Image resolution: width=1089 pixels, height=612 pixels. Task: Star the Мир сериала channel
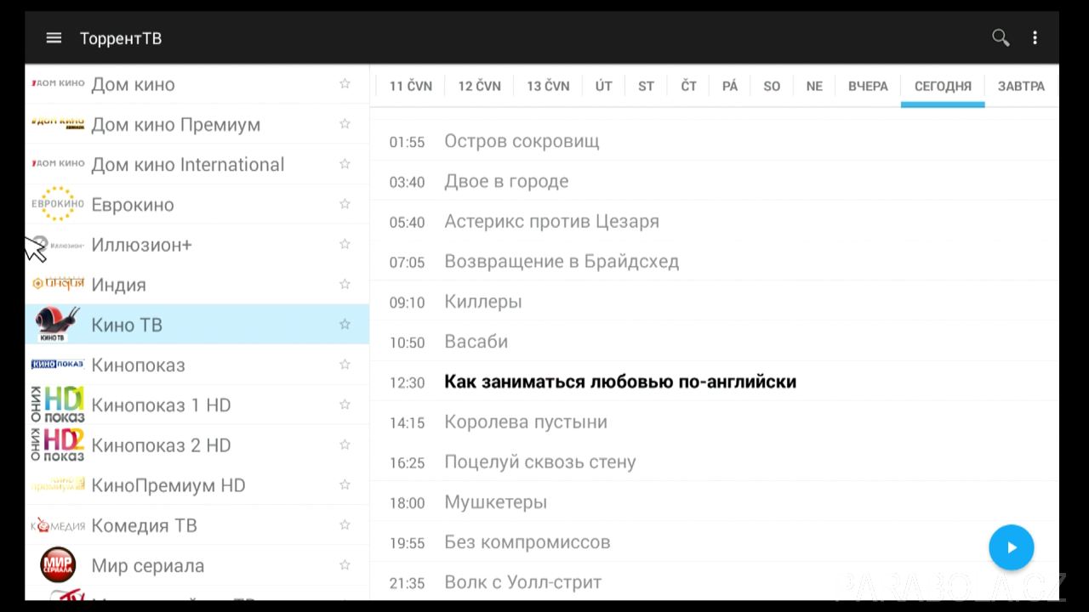point(345,564)
